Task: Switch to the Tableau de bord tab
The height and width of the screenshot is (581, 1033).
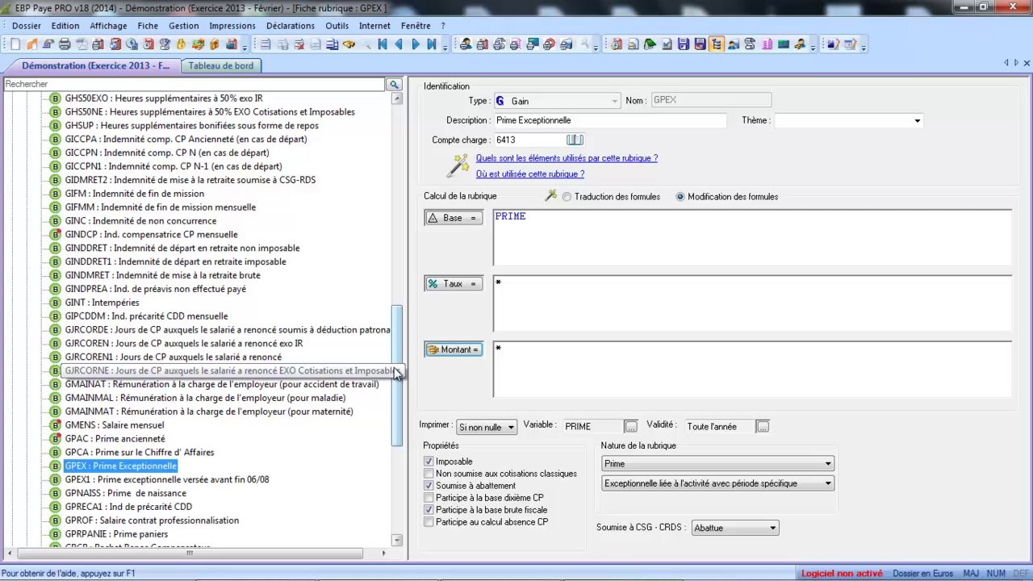Action: 221,65
